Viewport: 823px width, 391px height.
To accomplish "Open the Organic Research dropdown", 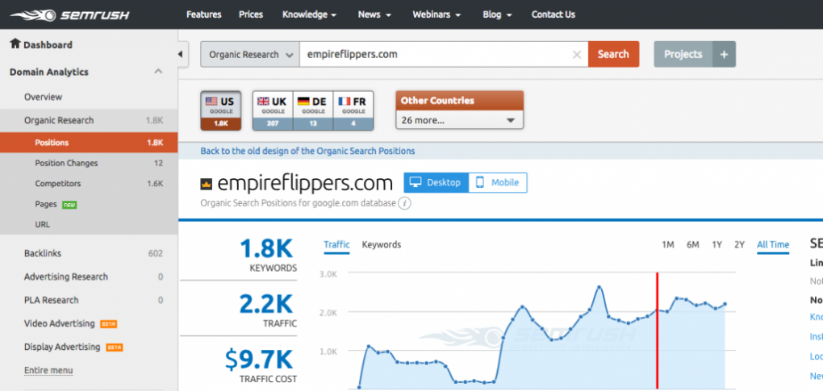I will coord(250,55).
